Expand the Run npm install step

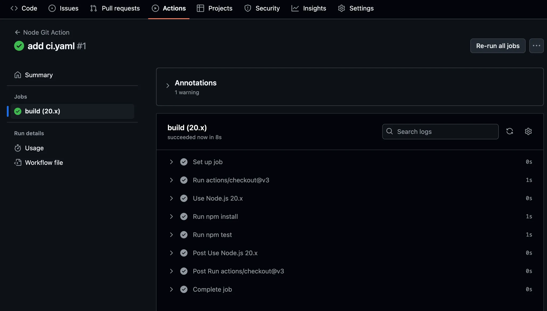pyautogui.click(x=171, y=216)
